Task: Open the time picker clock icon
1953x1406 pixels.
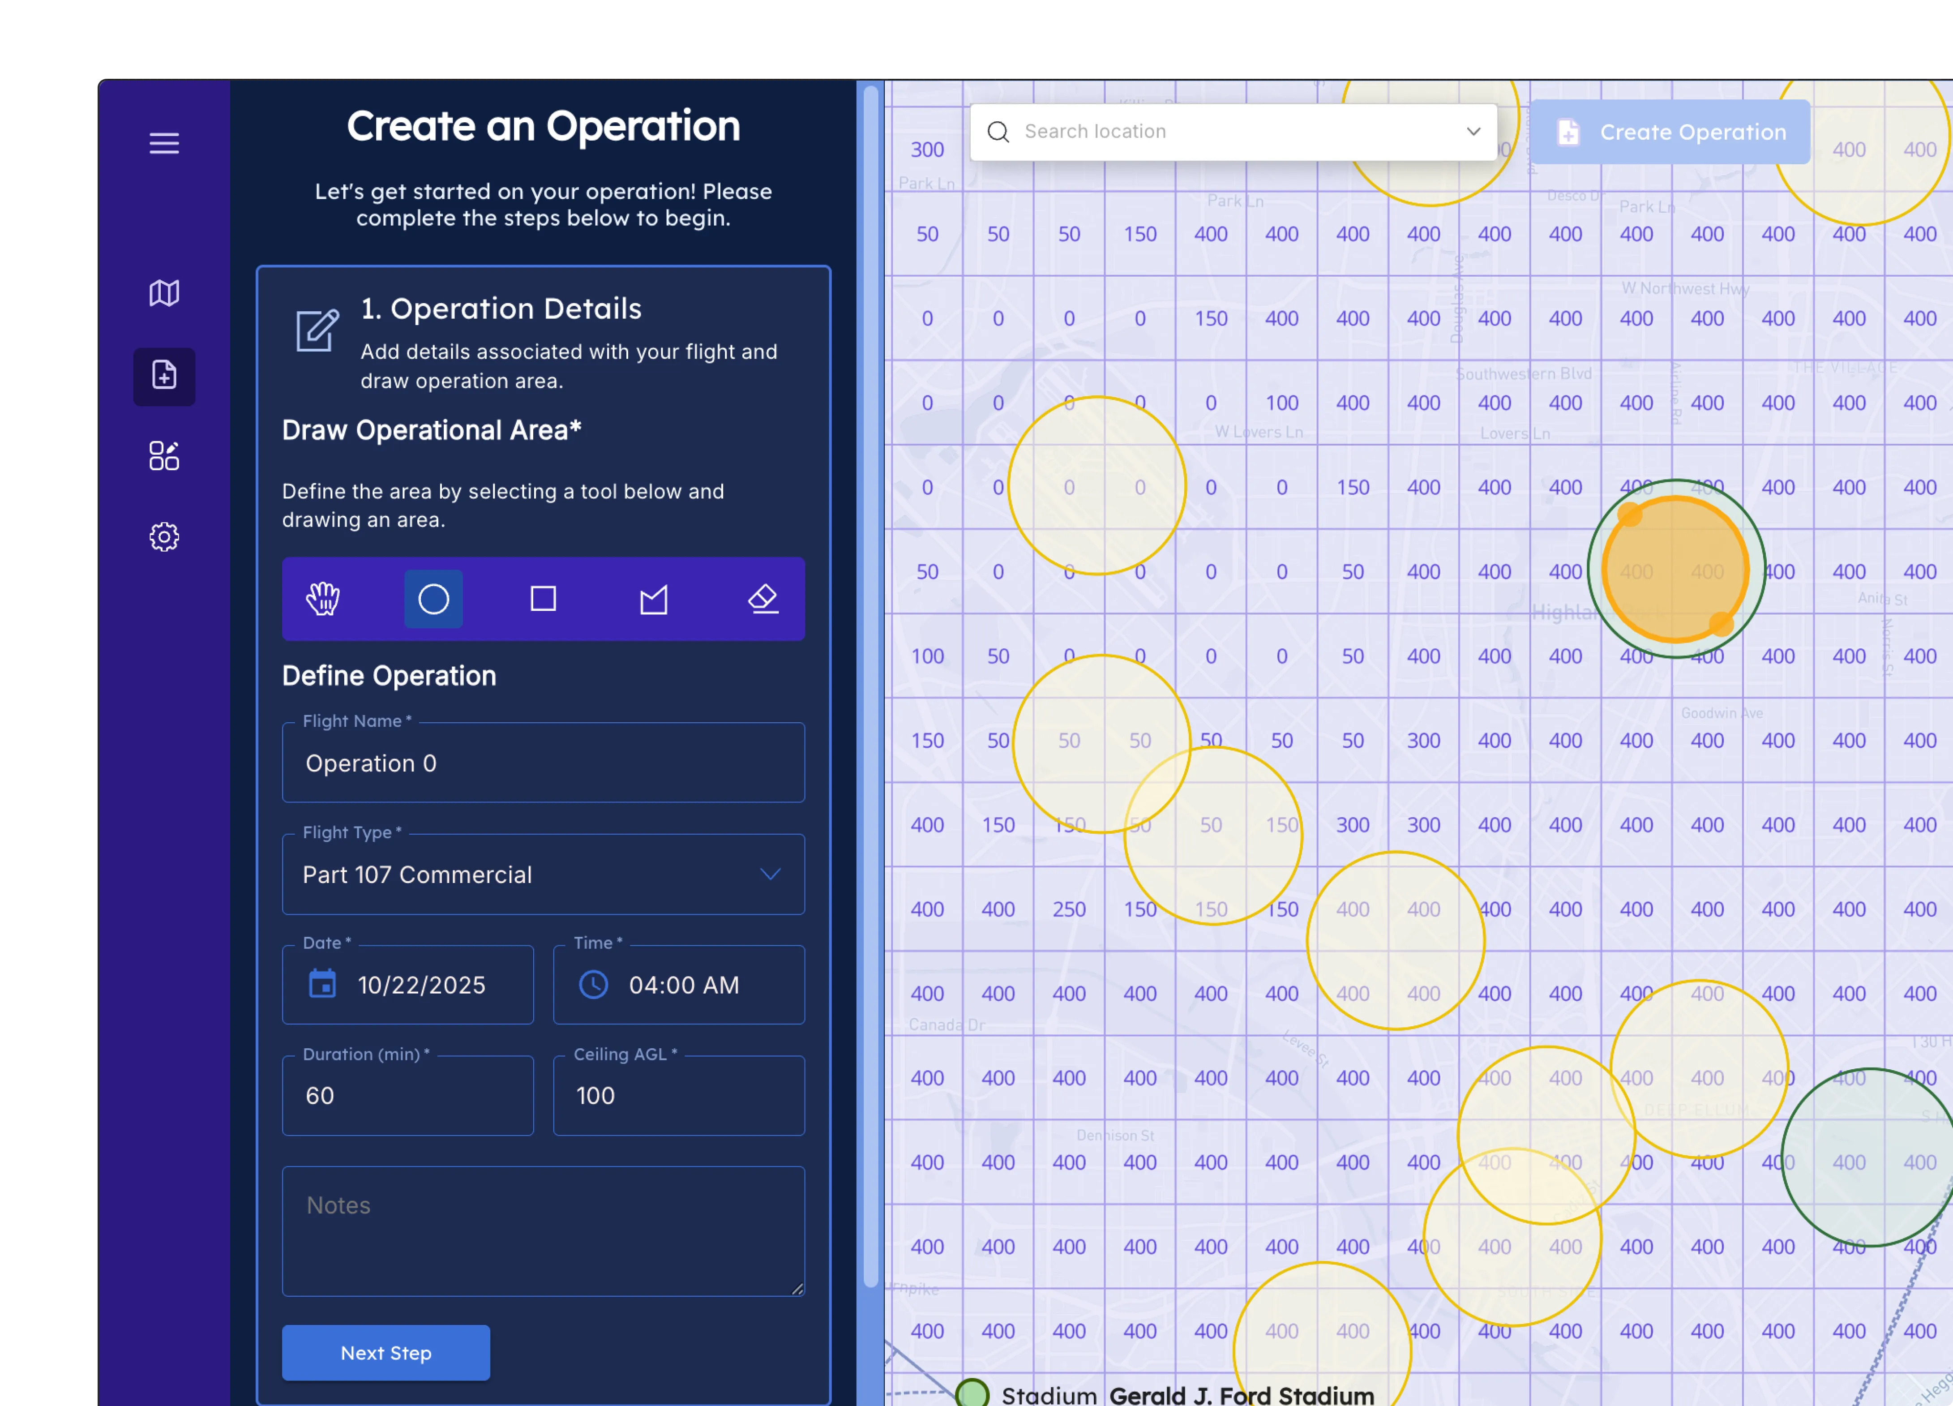Action: [593, 984]
